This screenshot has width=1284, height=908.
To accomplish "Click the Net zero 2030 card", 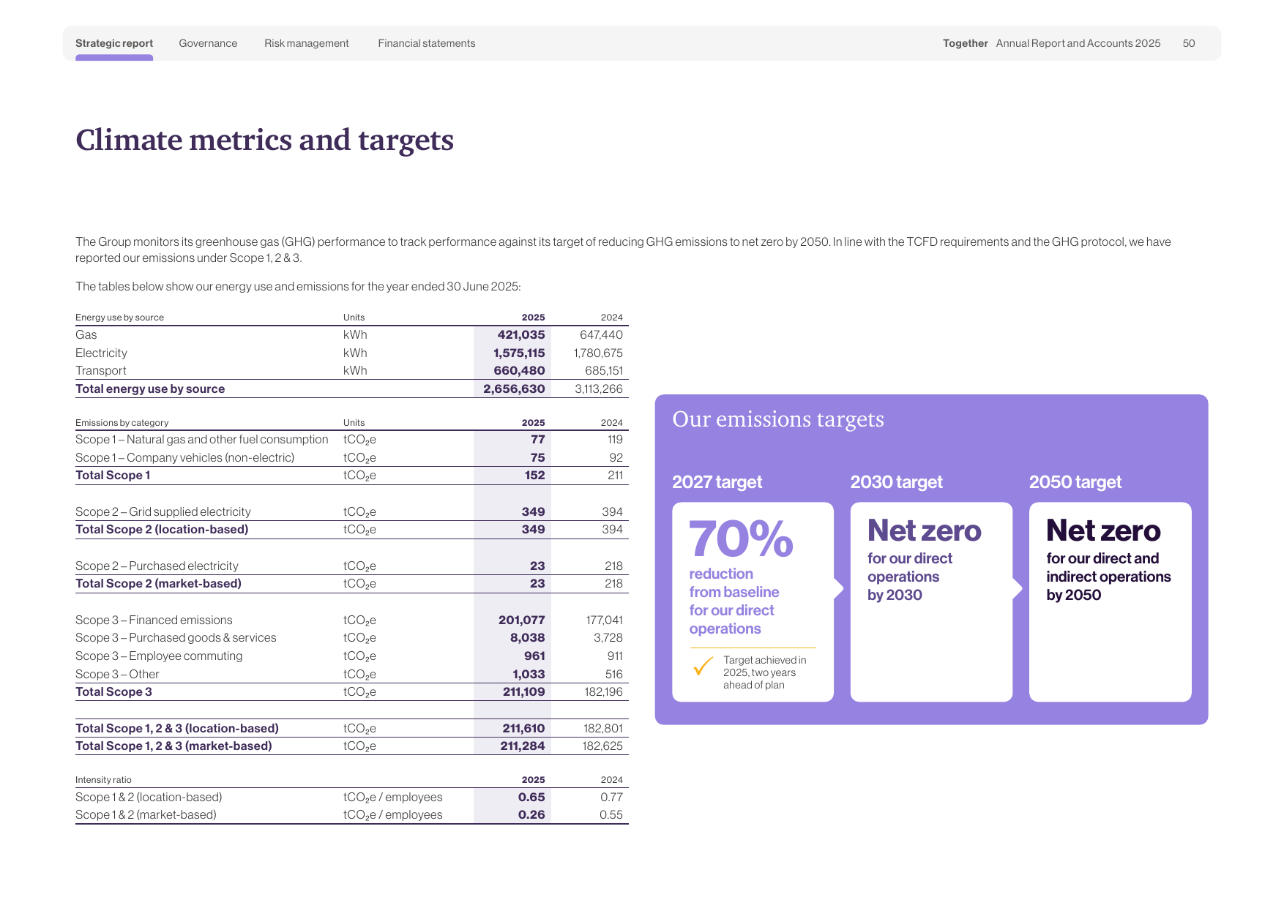I will [x=931, y=602].
